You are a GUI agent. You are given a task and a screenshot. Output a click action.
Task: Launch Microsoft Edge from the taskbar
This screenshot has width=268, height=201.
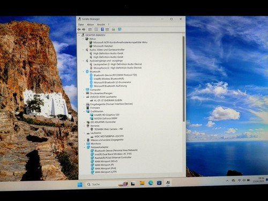coord(151,183)
